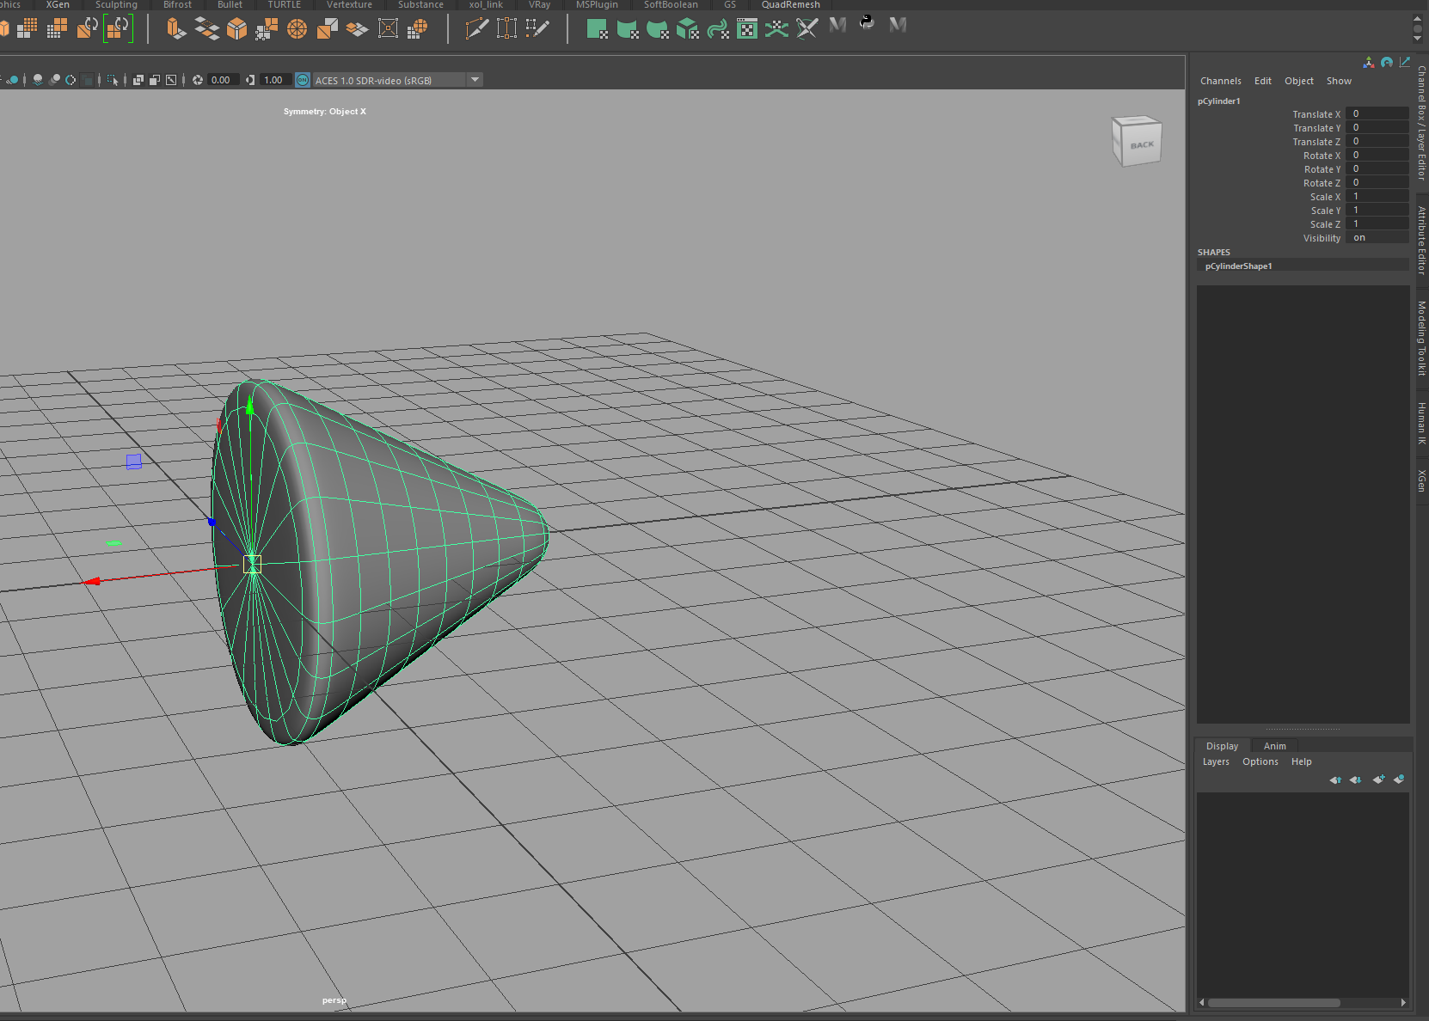
Task: Click the Scale Z value field
Action: pyautogui.click(x=1377, y=223)
